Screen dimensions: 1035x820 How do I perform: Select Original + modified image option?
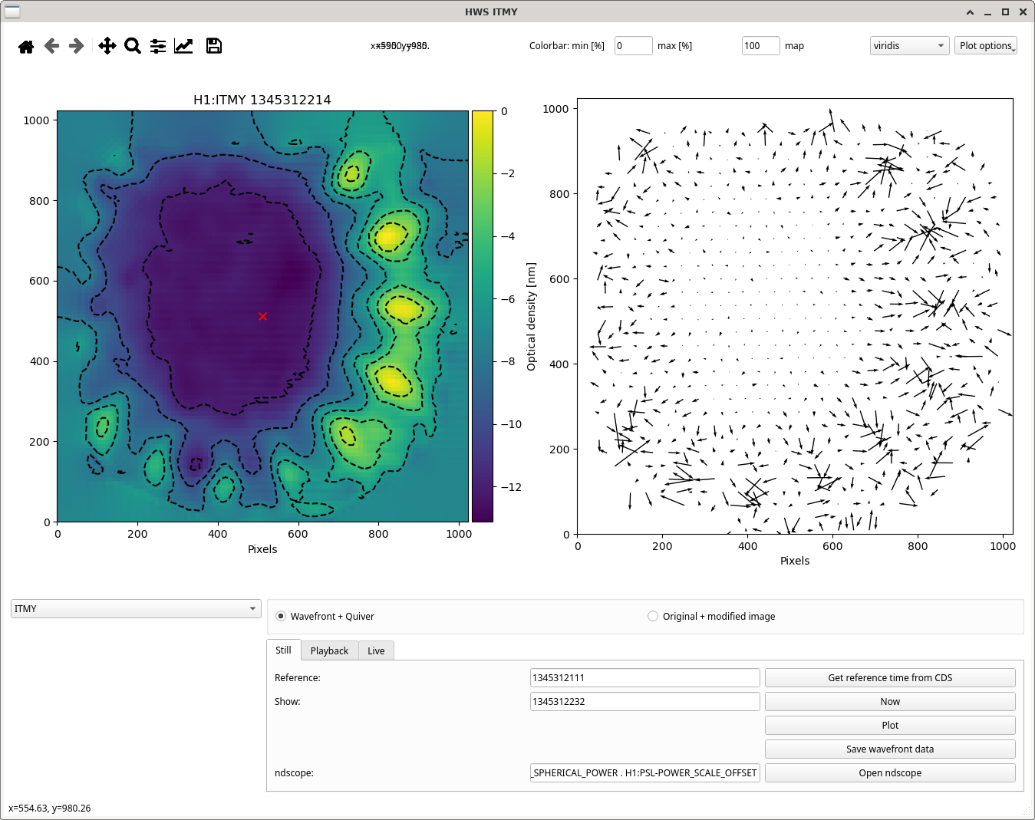click(x=653, y=616)
